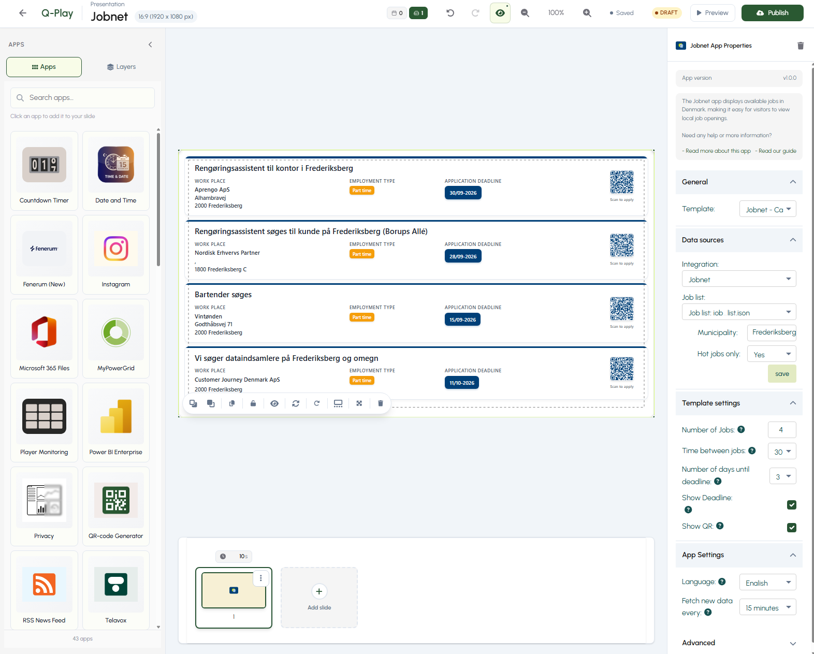Viewport: 814px width, 654px height.
Task: Click the Number of Jobs field
Action: pyautogui.click(x=782, y=430)
